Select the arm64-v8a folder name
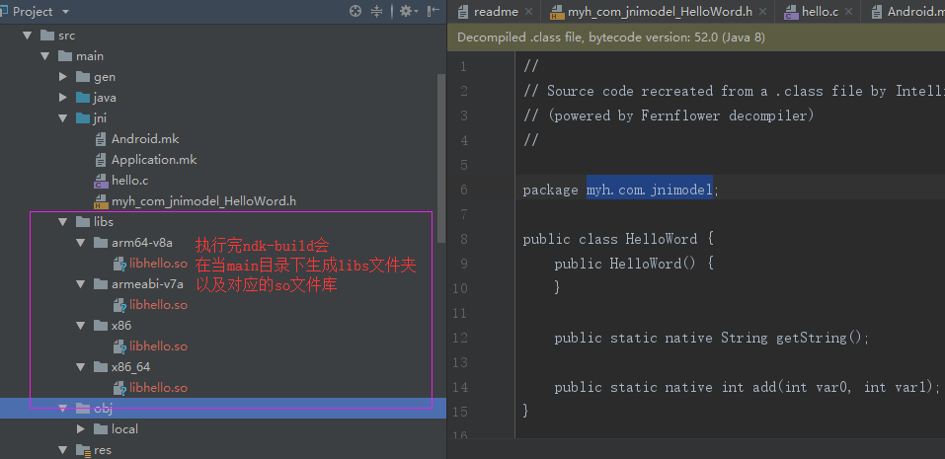Screen dimensions: 945x459 [142, 243]
